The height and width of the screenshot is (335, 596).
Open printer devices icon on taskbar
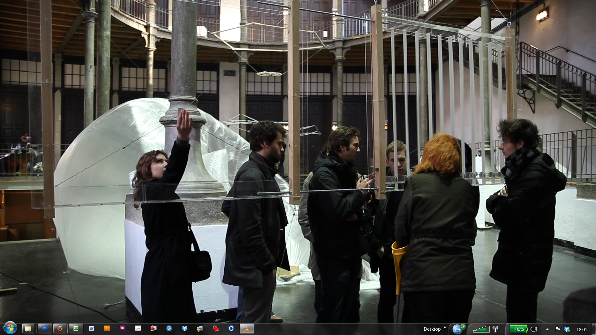(x=200, y=328)
